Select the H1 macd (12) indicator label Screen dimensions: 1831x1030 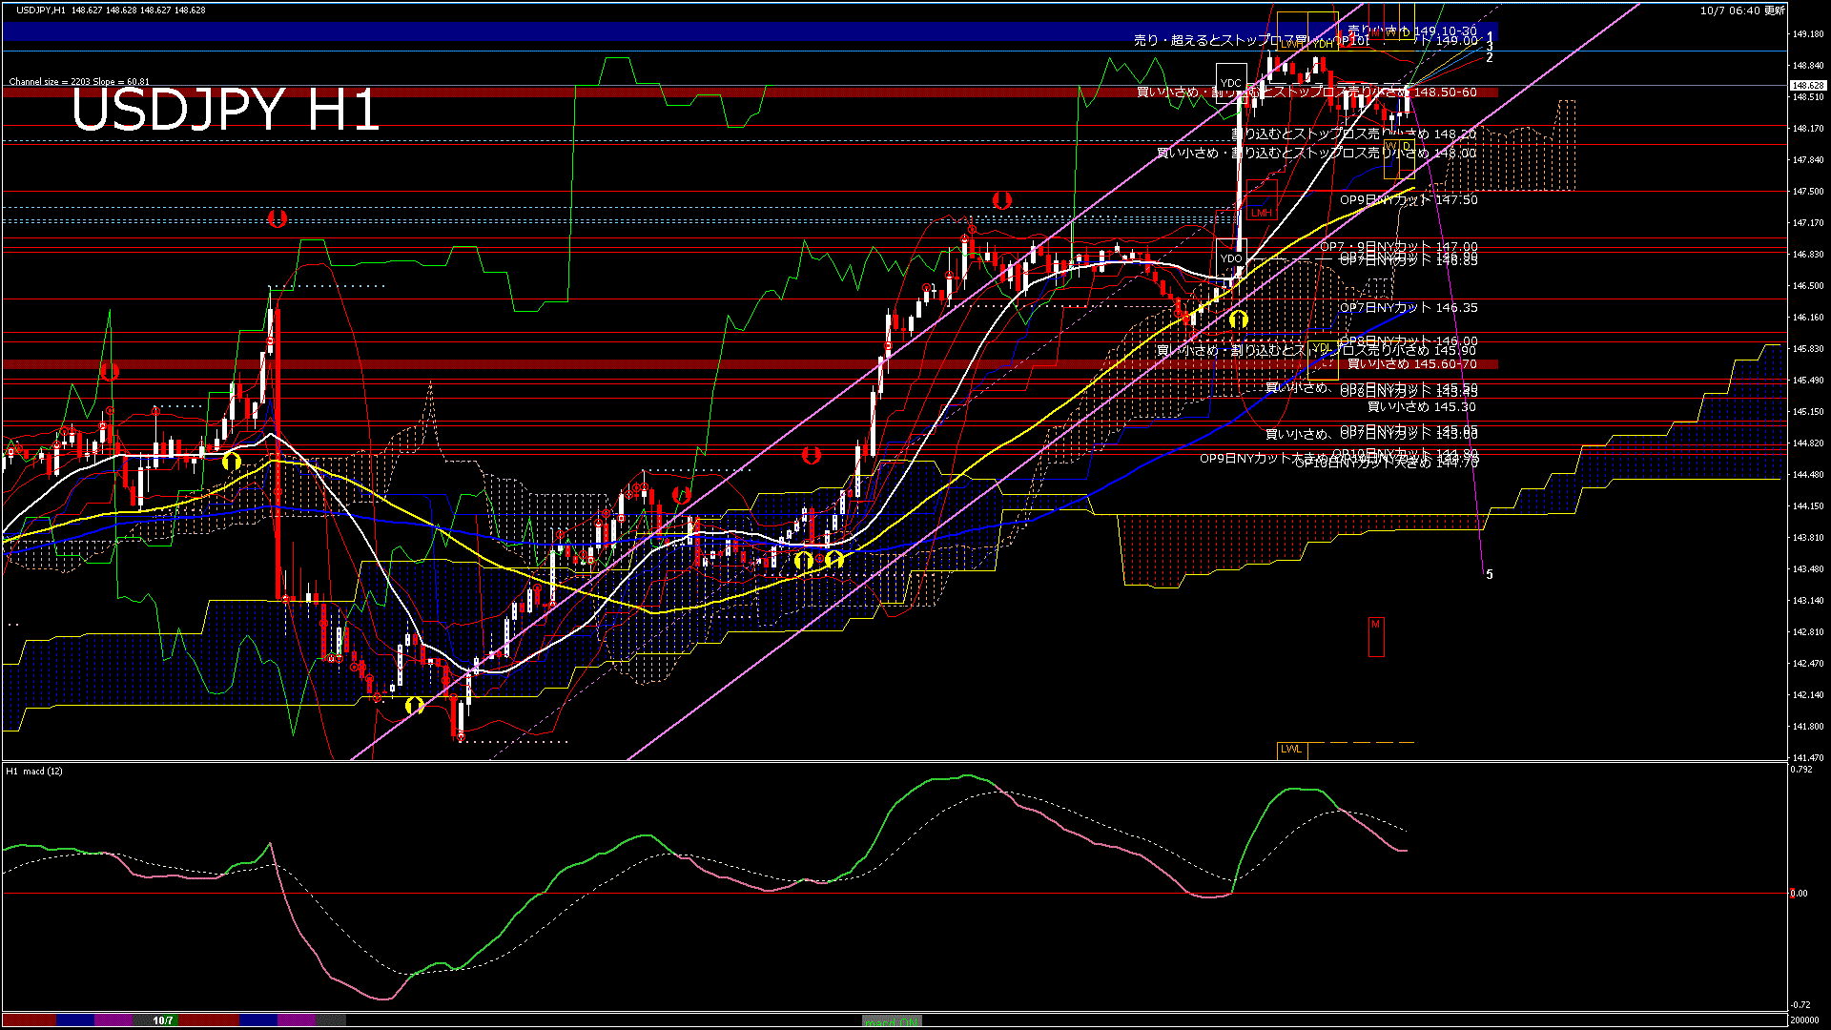click(x=34, y=771)
